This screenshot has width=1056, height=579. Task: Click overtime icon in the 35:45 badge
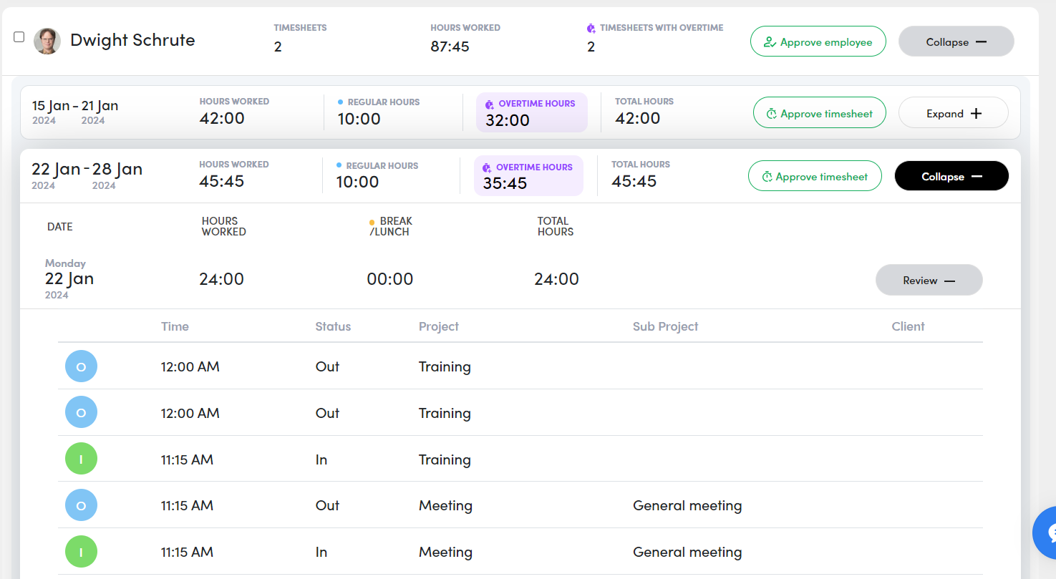[488, 167]
